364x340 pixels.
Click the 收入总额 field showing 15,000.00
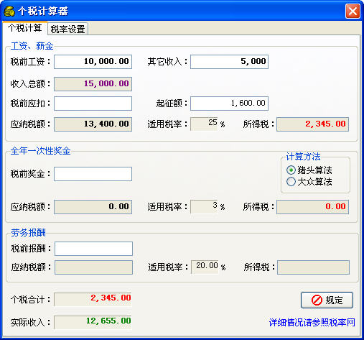point(93,84)
